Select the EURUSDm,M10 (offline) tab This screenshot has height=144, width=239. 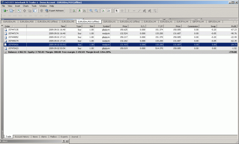(89, 22)
